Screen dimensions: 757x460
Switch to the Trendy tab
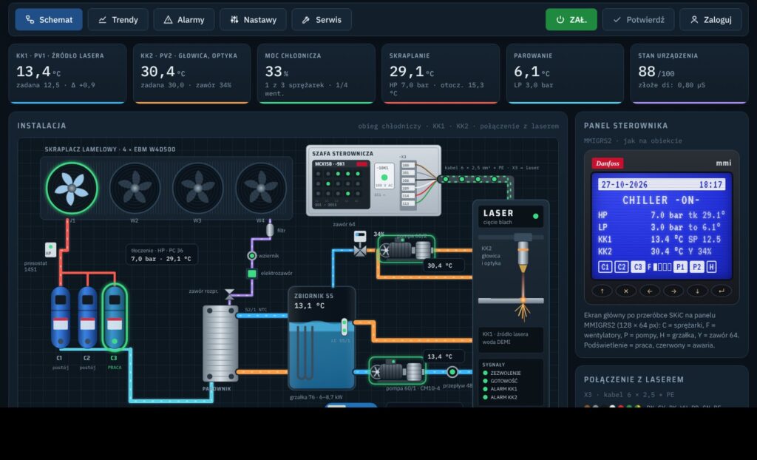[118, 20]
